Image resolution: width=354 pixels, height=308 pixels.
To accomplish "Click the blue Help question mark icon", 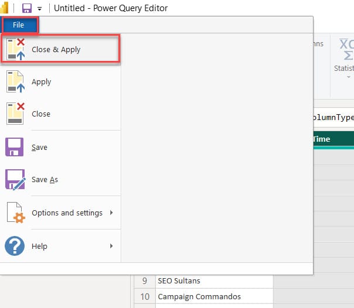I will pyautogui.click(x=15, y=246).
